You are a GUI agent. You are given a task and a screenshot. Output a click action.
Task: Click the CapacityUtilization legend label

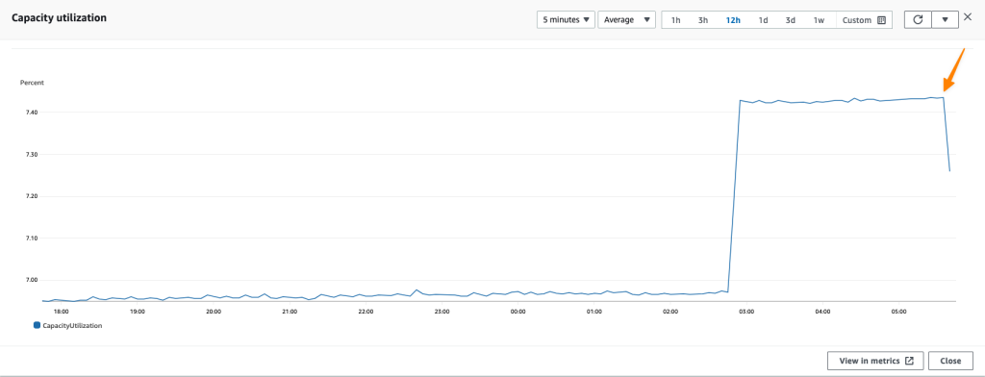[71, 325]
